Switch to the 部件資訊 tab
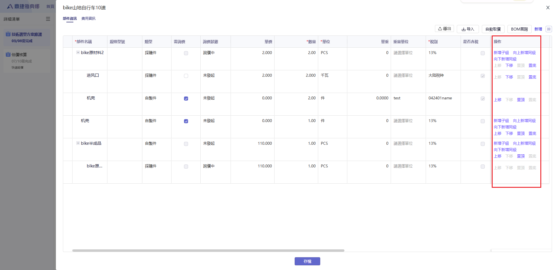Screen dimensions: 559x270 click(70, 19)
